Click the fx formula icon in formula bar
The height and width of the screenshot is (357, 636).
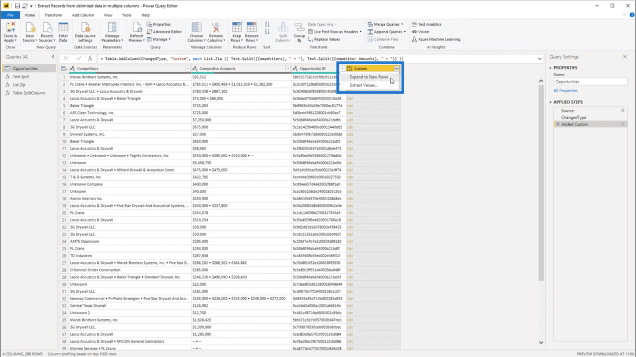[90, 59]
